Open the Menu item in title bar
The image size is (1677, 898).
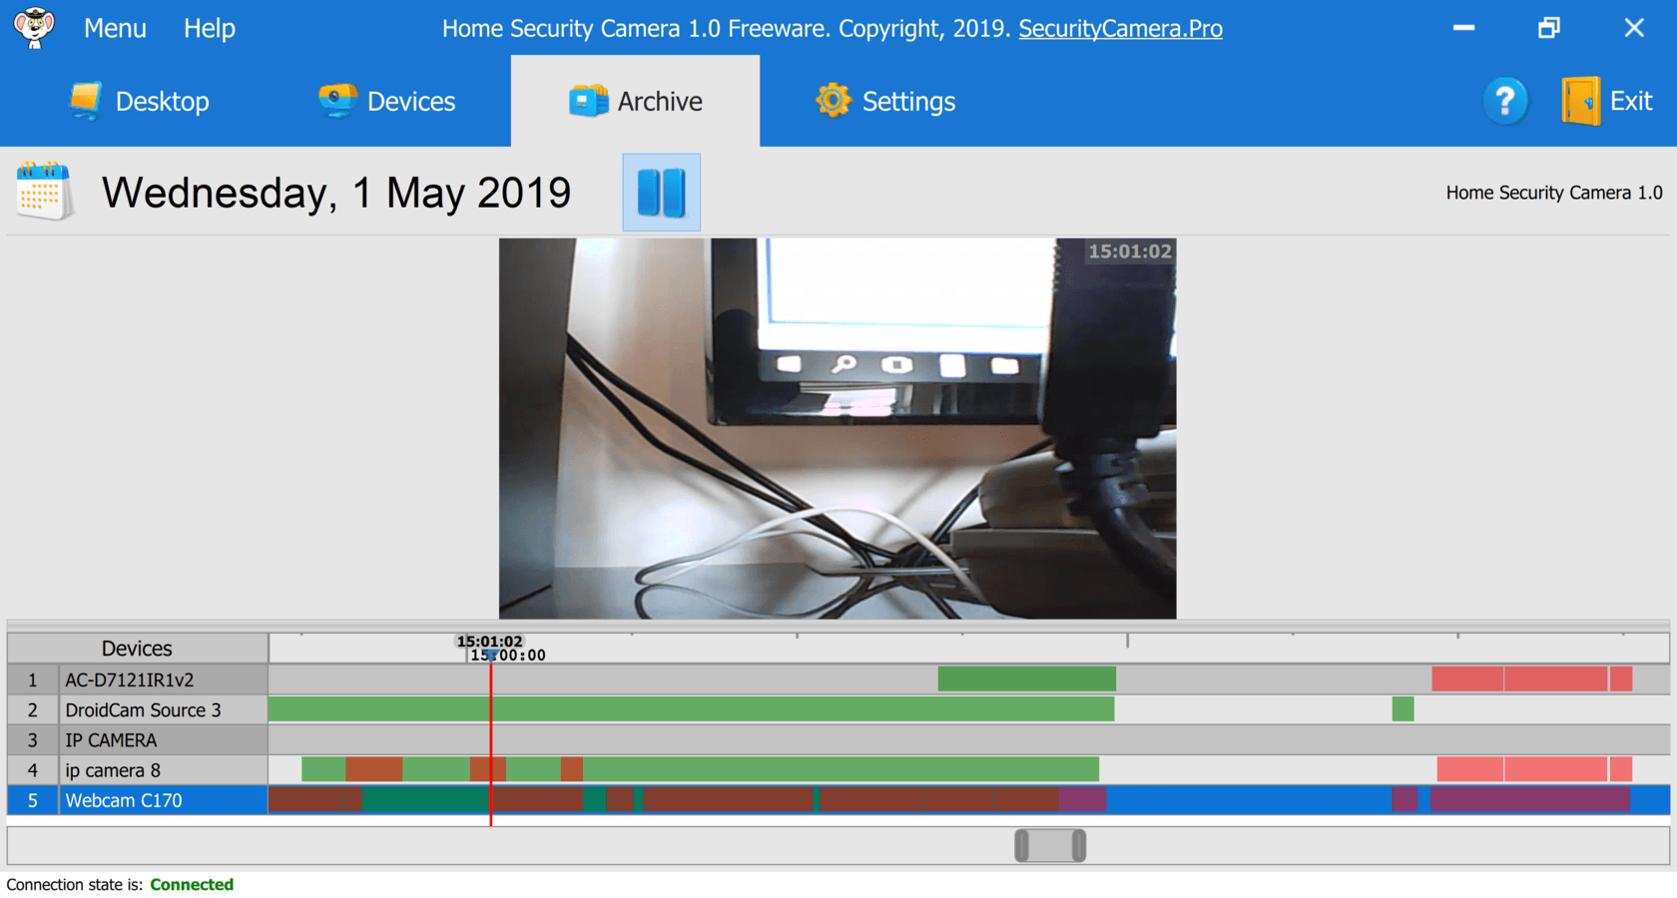pyautogui.click(x=115, y=28)
